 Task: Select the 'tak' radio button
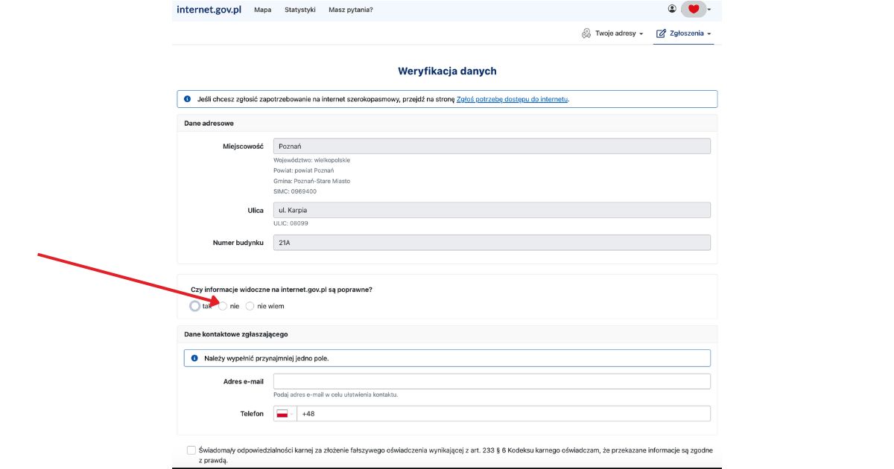click(195, 306)
